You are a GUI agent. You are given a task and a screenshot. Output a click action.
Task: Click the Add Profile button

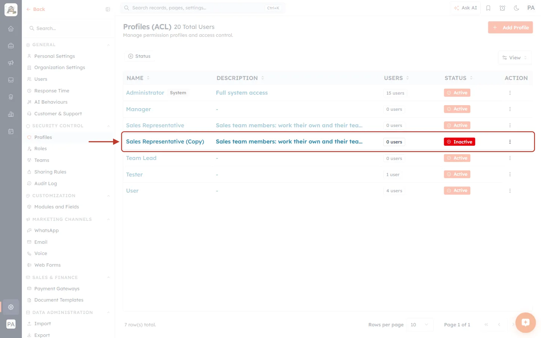(510, 27)
